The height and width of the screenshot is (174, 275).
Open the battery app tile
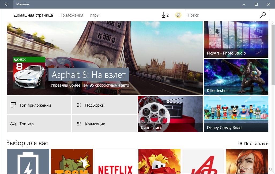[x=28, y=161]
